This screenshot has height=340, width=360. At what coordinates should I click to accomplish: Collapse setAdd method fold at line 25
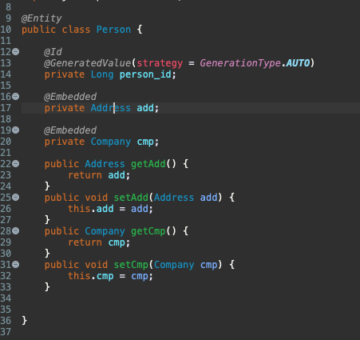16,197
